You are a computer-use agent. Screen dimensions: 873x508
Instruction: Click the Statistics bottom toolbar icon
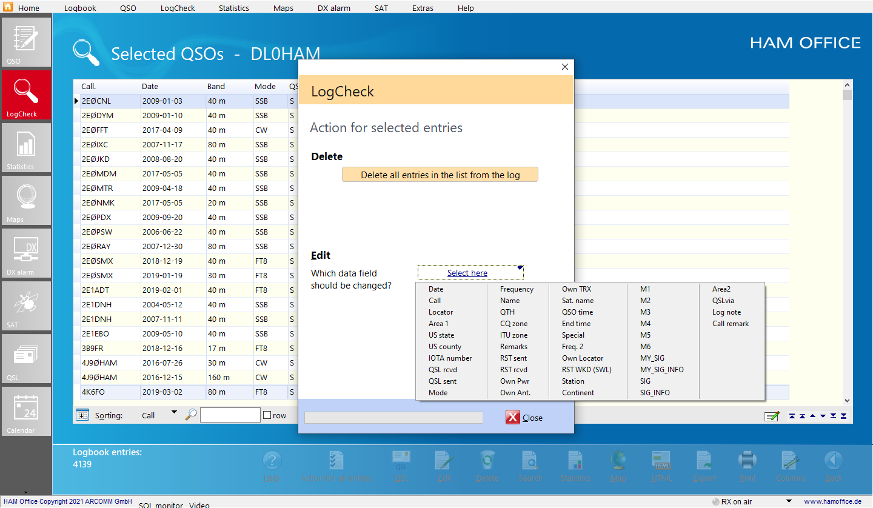(x=575, y=466)
